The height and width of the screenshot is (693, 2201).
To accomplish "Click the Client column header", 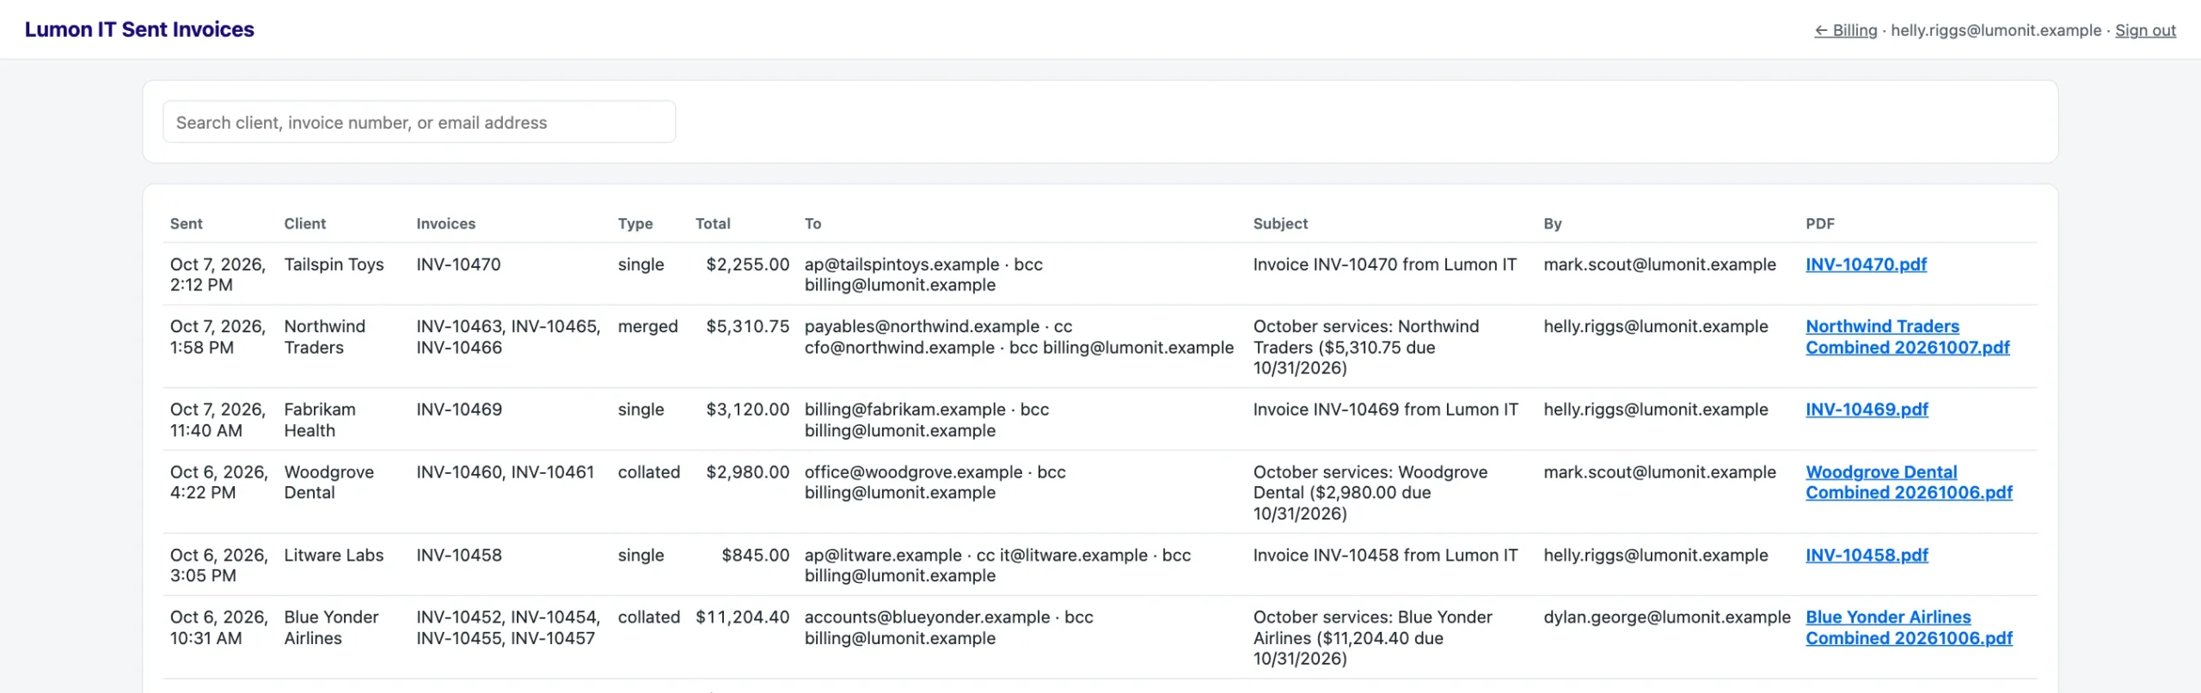I will [305, 223].
